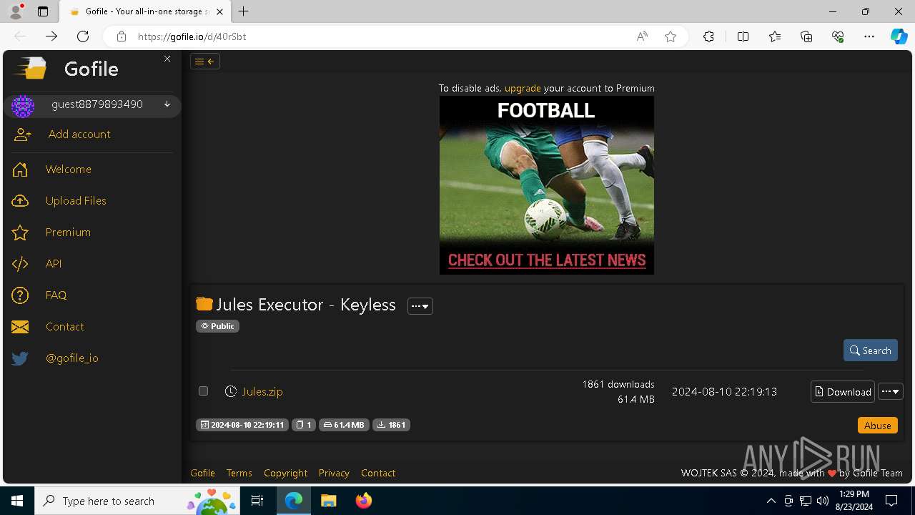This screenshot has width=915, height=515.
Task: Tick the Jules.zip checkbox
Action: pos(203,391)
